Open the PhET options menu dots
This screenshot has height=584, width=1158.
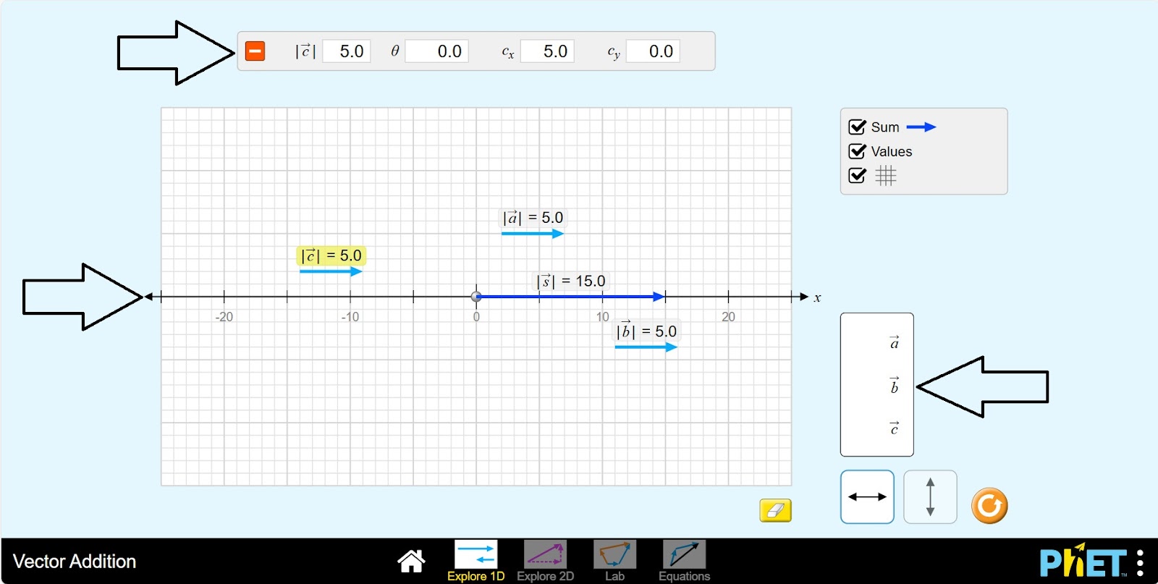(x=1140, y=562)
